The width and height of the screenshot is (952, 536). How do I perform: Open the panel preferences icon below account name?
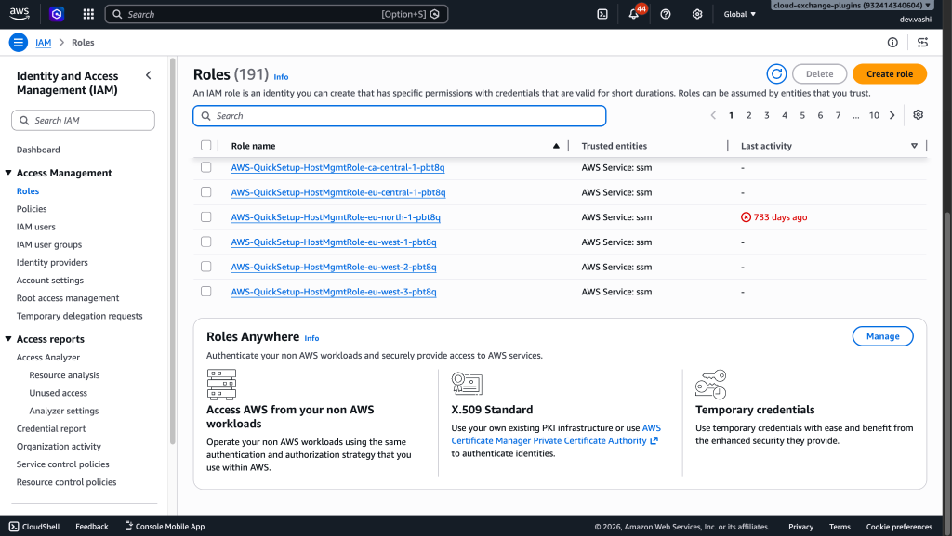923,43
